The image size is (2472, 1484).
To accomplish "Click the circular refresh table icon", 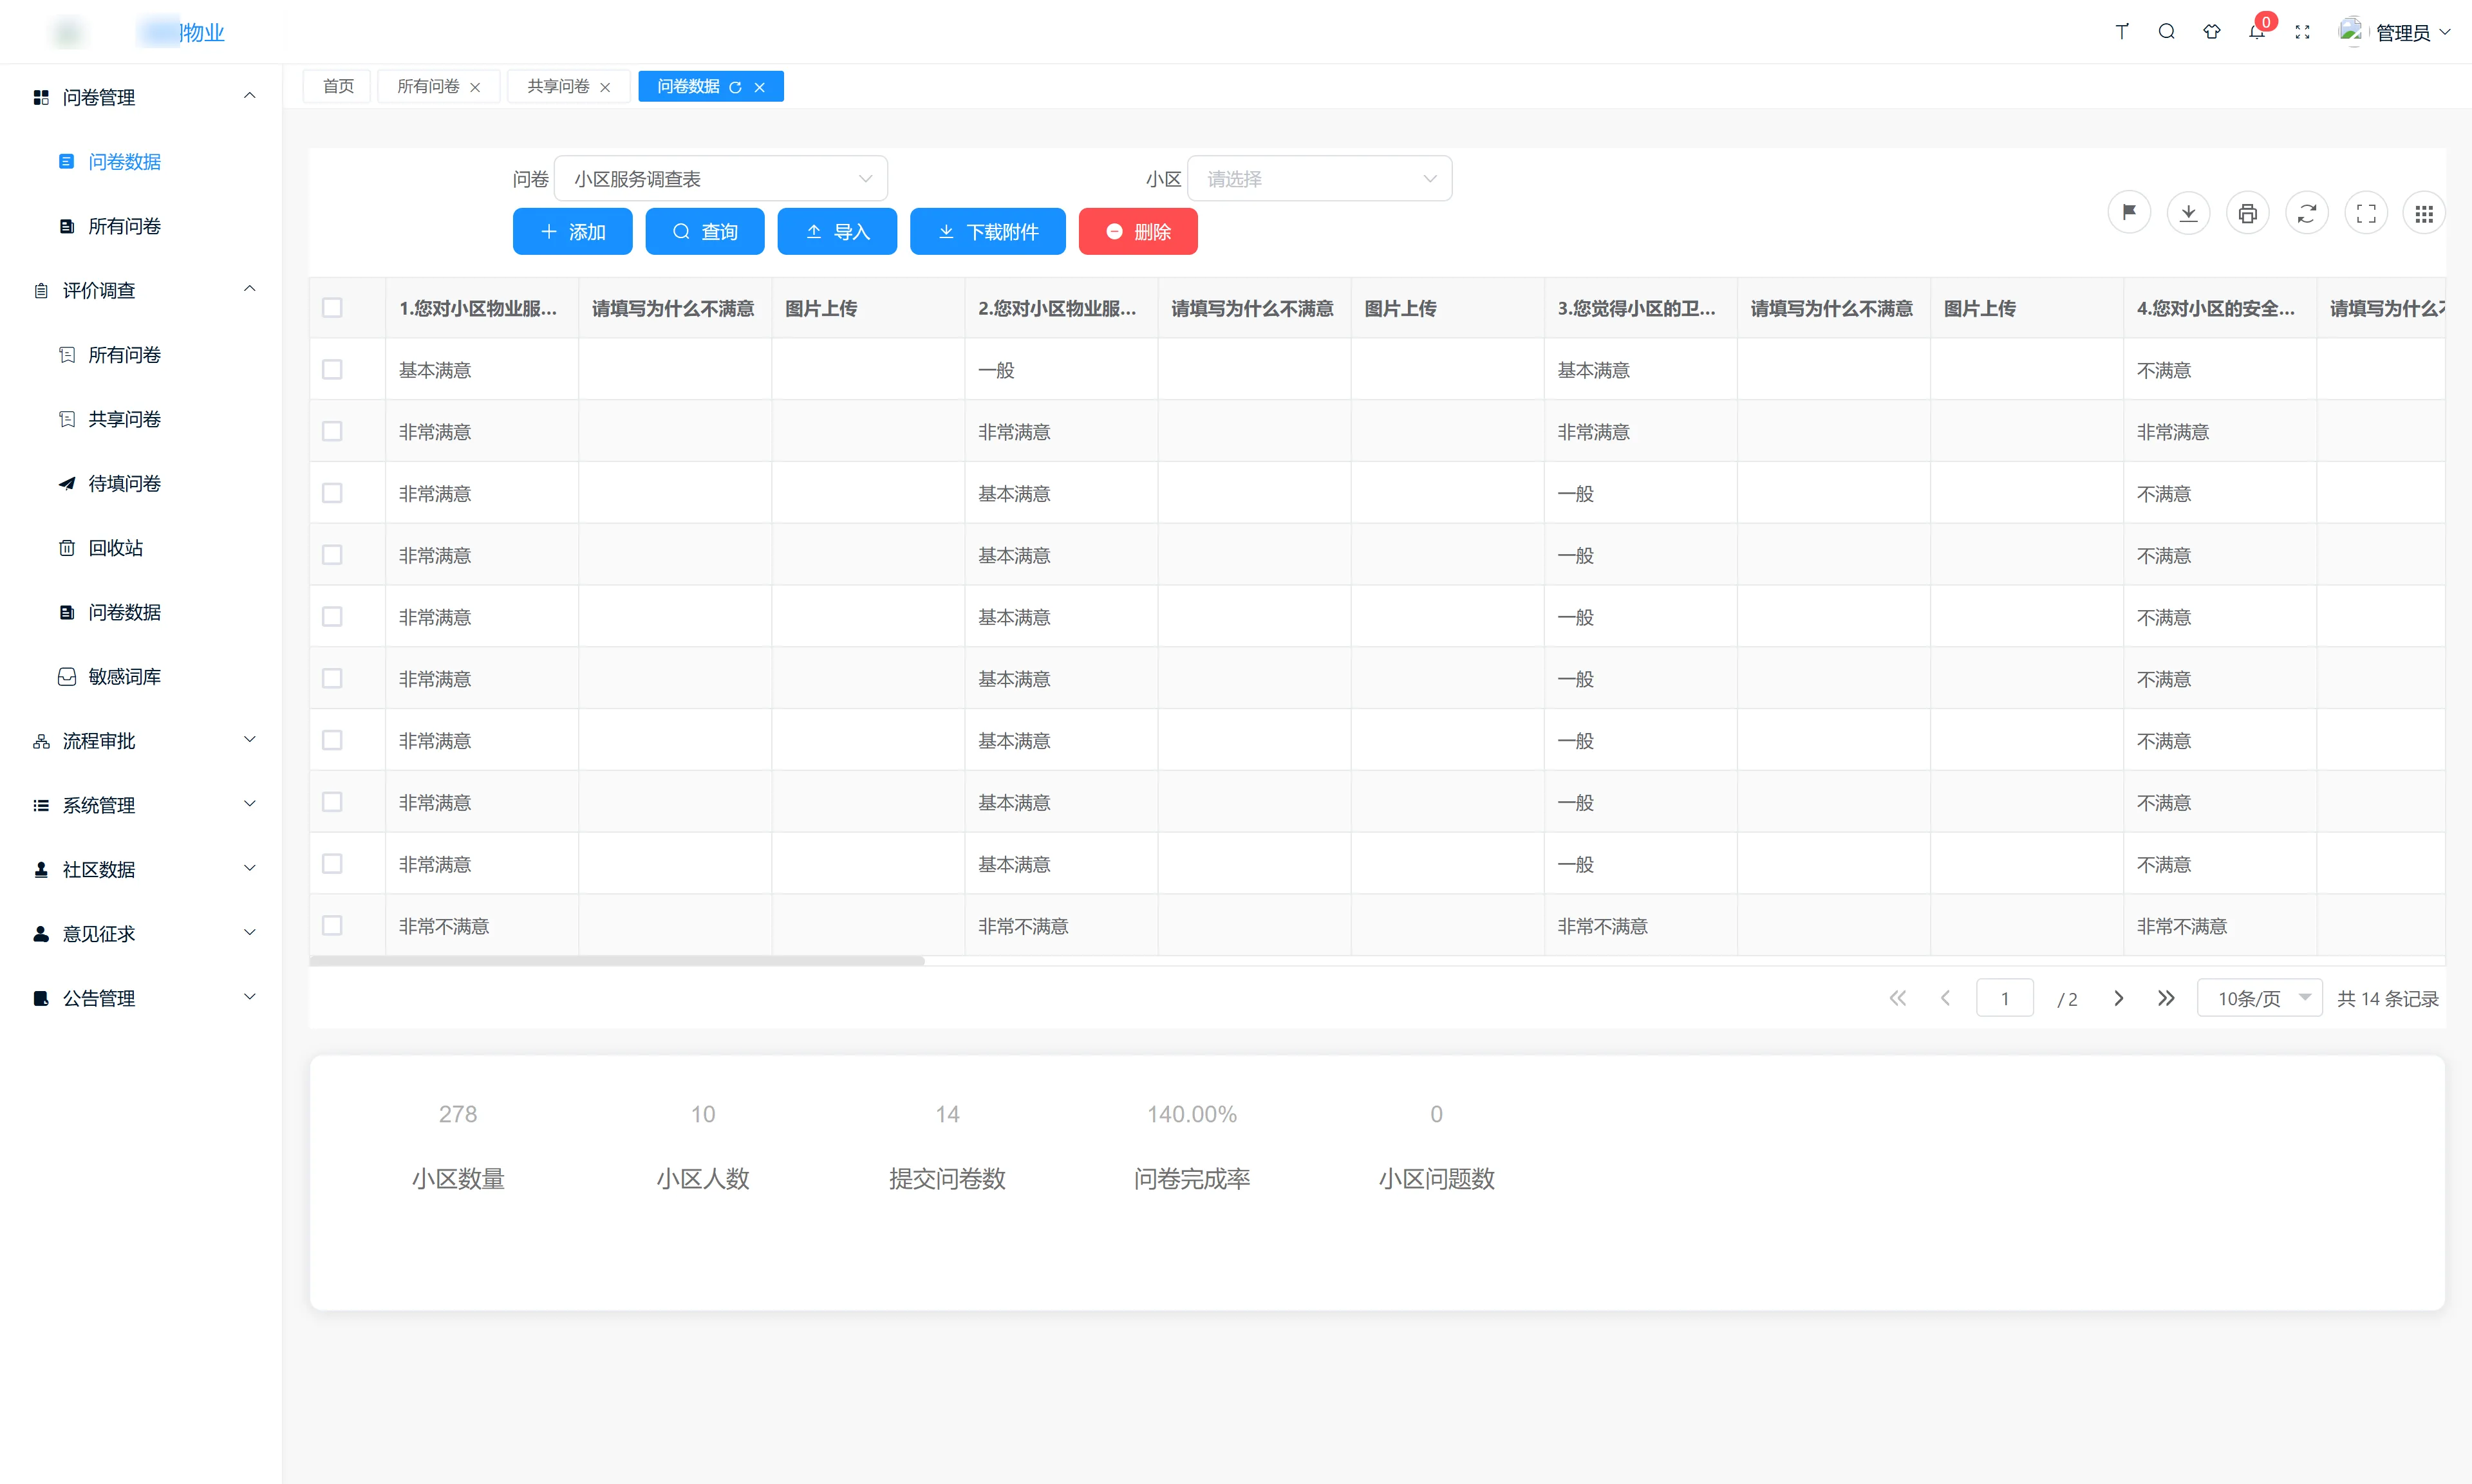I will [2306, 213].
